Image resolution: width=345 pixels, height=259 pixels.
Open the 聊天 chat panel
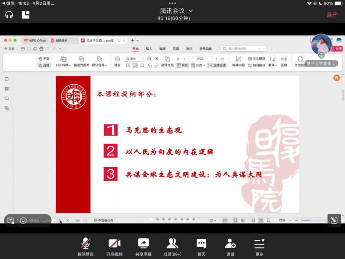[x=201, y=247]
